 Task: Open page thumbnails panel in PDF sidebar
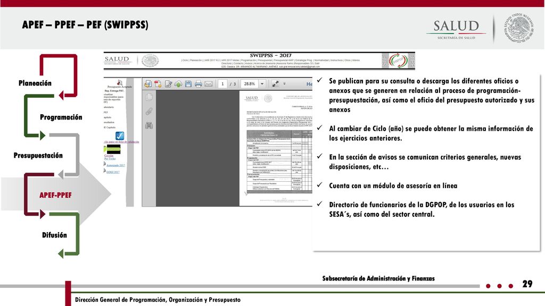pyautogui.click(x=149, y=97)
